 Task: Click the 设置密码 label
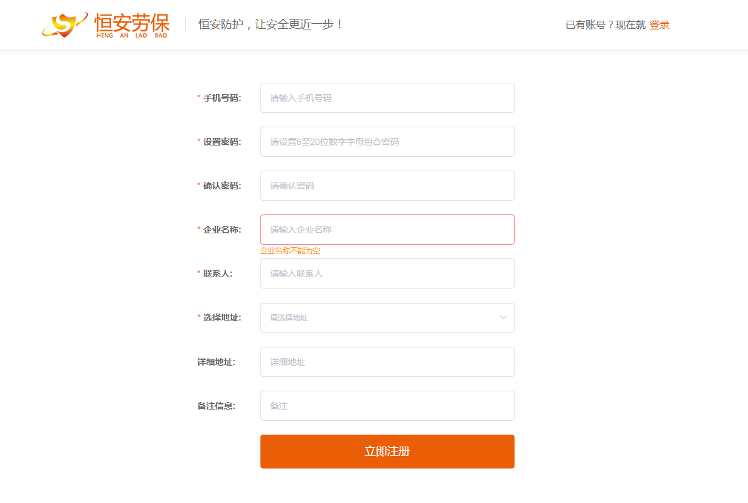[x=222, y=142]
